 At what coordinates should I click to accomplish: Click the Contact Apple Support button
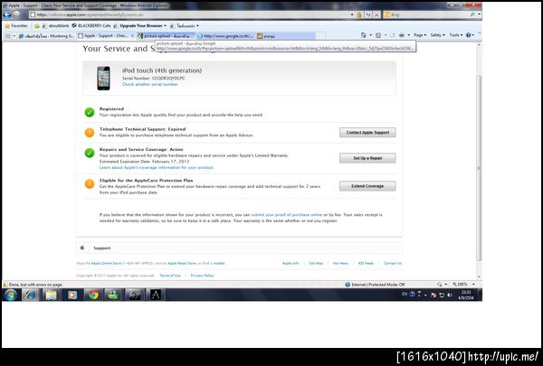(x=367, y=133)
